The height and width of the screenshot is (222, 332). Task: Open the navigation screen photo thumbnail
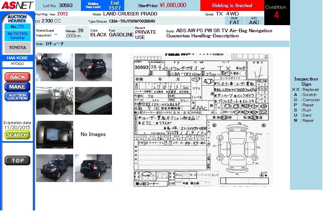tap(55, 134)
